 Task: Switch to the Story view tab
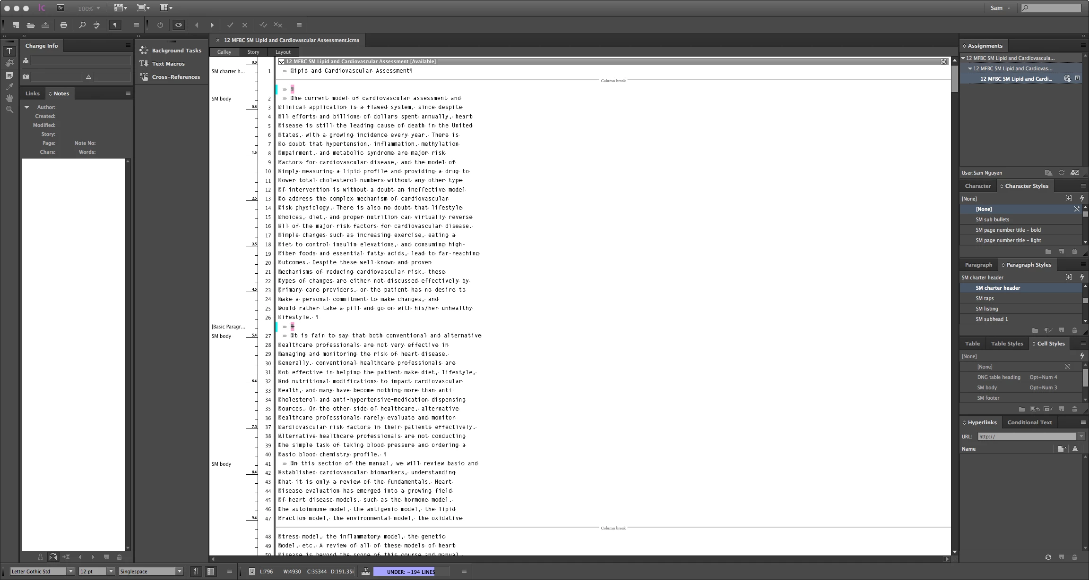pyautogui.click(x=253, y=52)
